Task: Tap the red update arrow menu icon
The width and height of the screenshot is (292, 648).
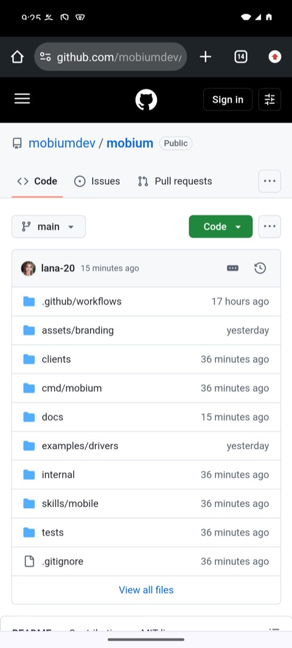Action: click(274, 57)
